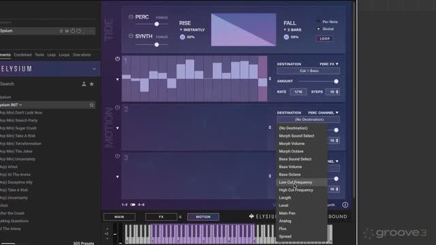
Task: Select the MOTION tab
Action: click(203, 216)
